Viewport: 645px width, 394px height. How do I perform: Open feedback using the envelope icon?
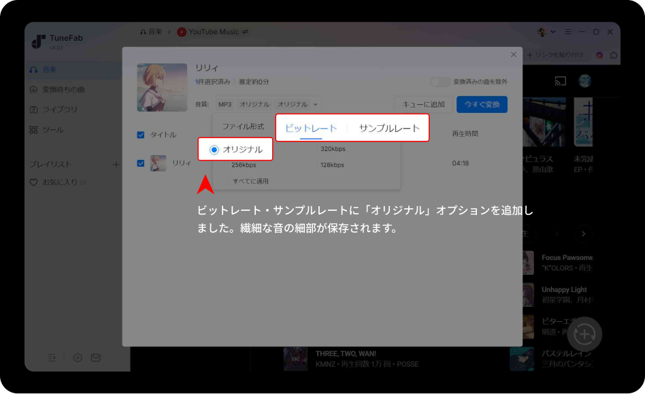point(96,357)
